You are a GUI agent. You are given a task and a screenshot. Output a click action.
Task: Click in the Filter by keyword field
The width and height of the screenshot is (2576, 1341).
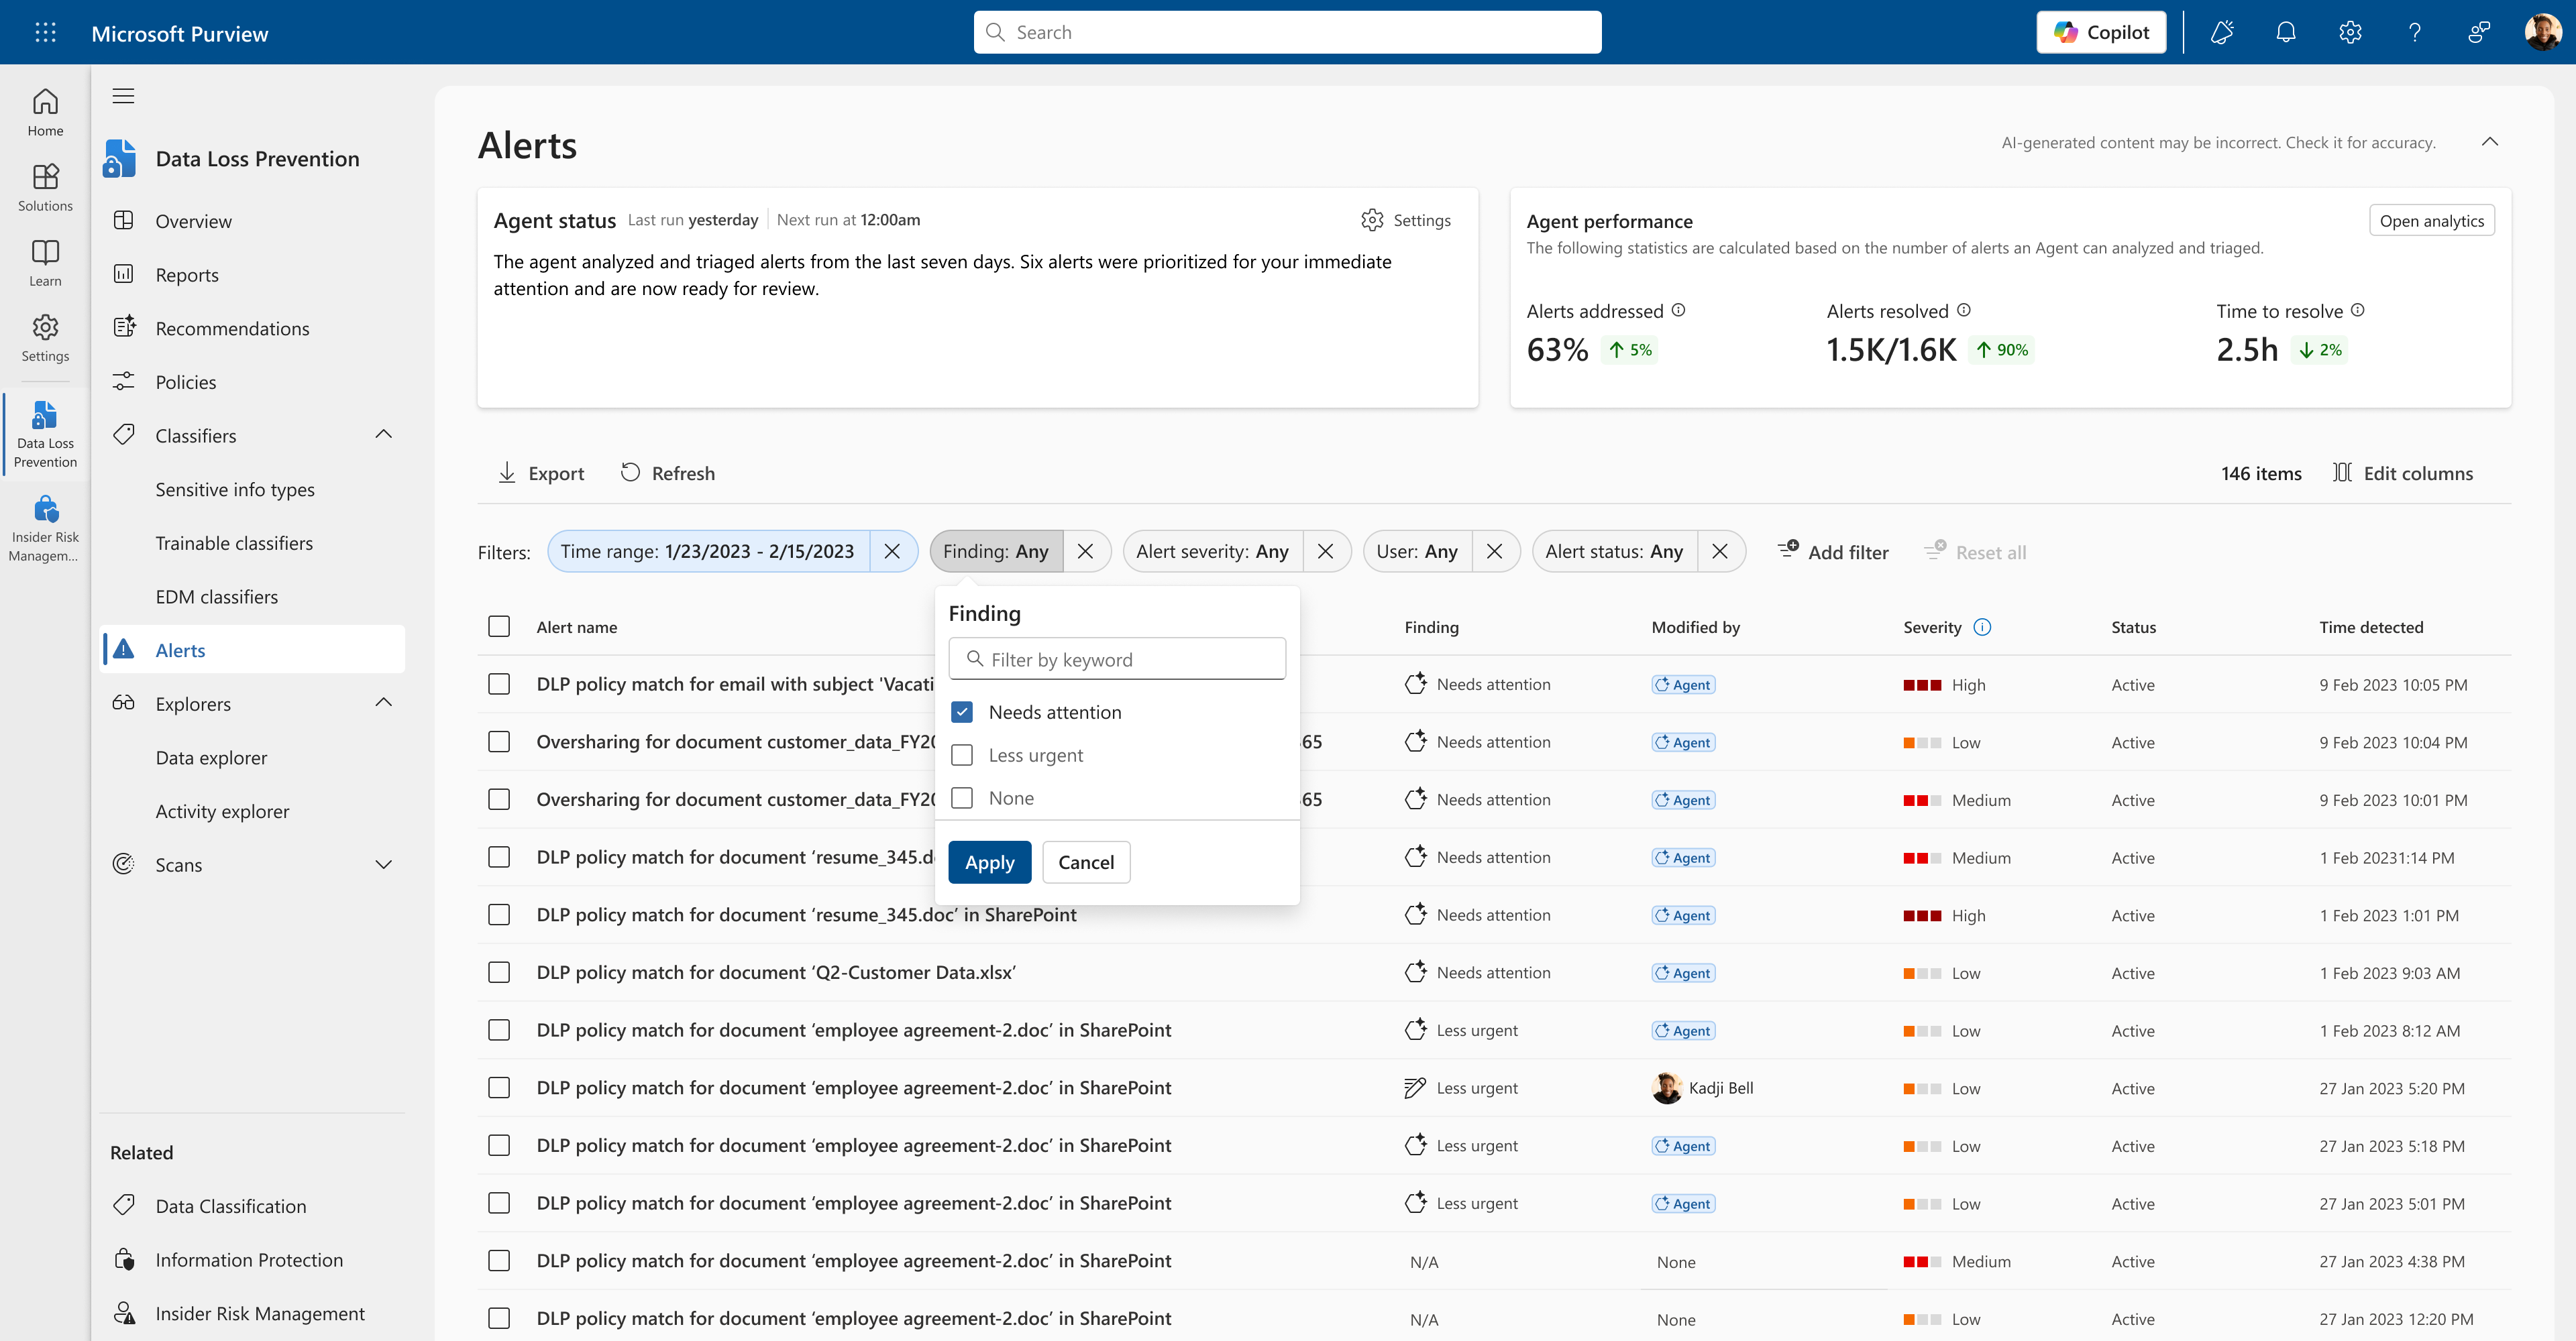click(x=1117, y=660)
